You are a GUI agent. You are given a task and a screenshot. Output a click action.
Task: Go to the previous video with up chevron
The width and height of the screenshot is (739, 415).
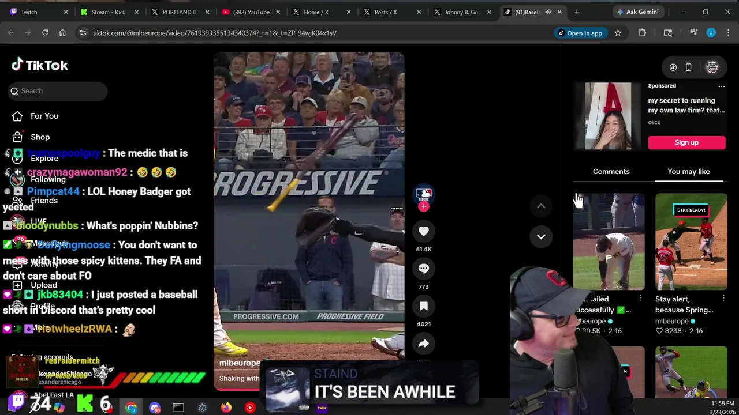tap(541, 206)
